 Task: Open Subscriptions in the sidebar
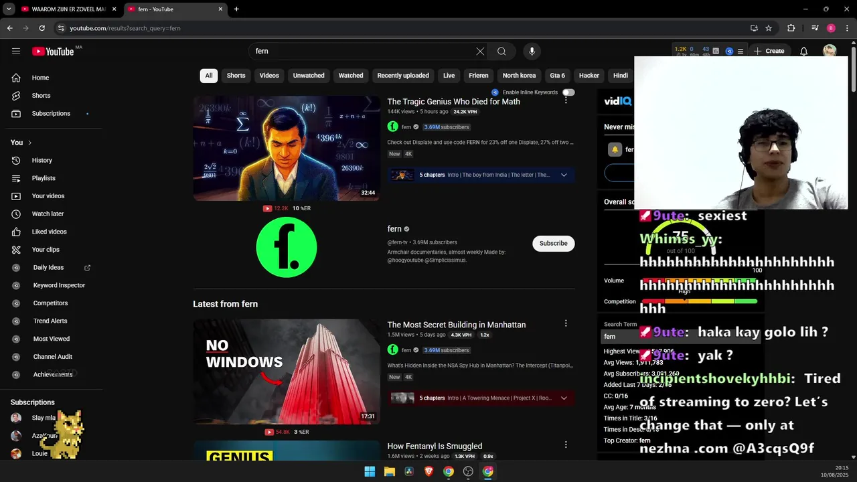point(52,113)
